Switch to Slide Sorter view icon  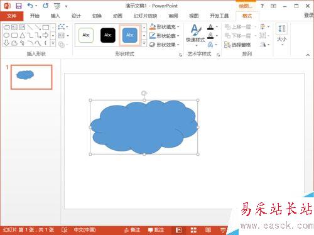coord(193,230)
